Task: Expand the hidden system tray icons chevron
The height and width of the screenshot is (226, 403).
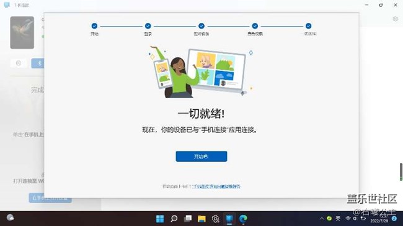Action: (x=322, y=219)
